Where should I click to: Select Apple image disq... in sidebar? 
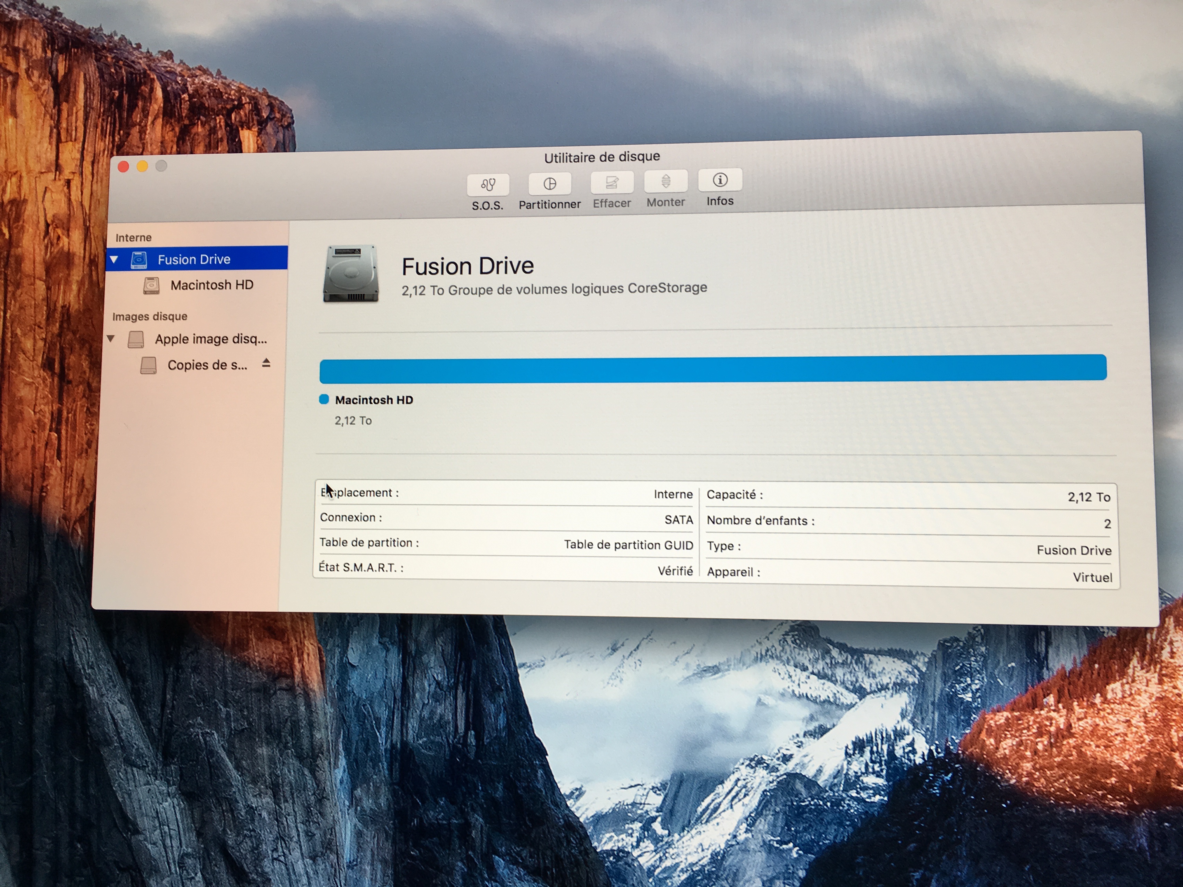pos(211,339)
